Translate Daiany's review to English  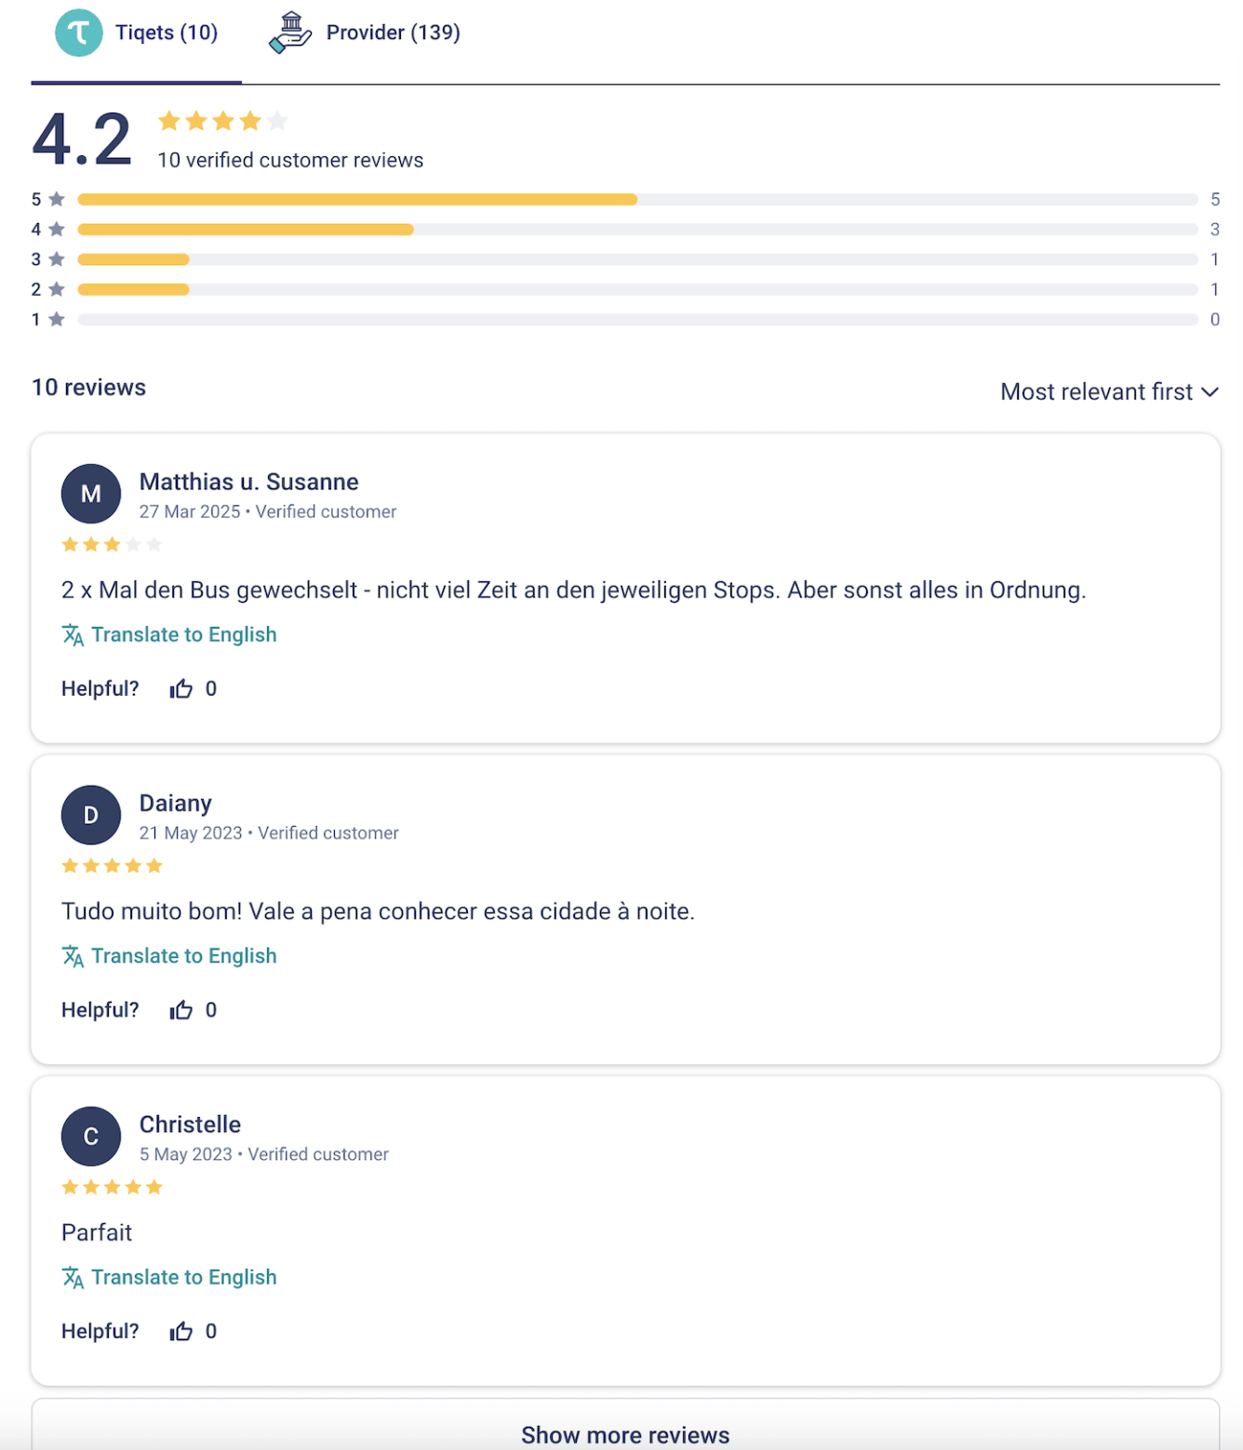tap(183, 956)
